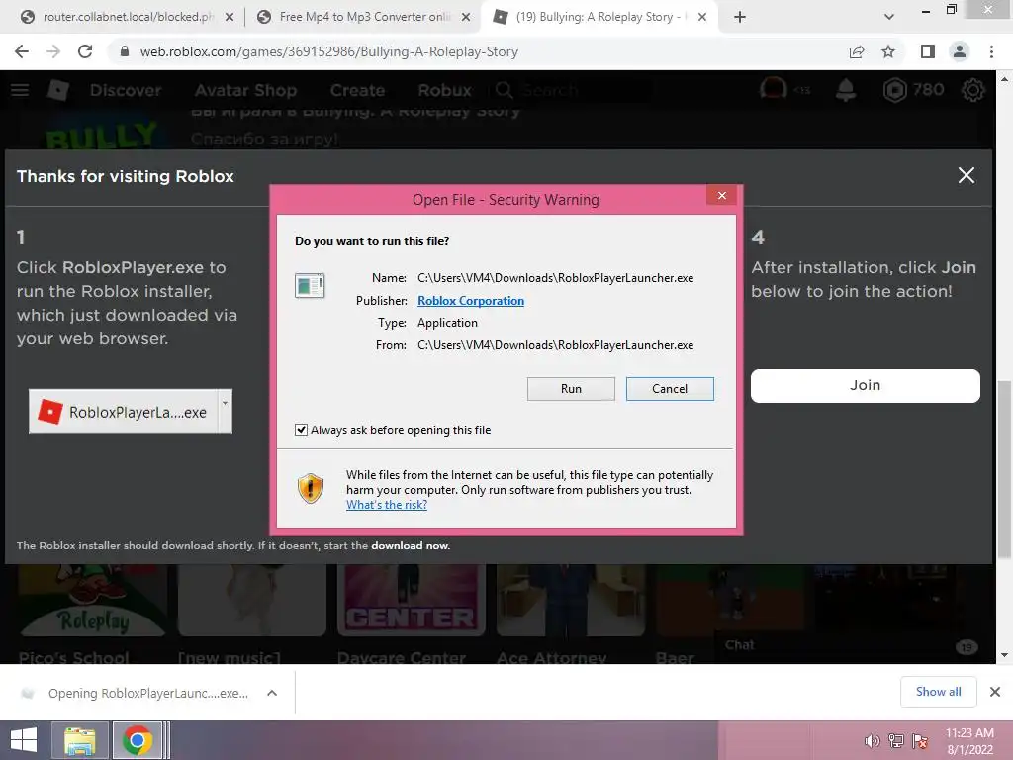
Task: Click the page scrollbar down arrow
Action: (x=1004, y=655)
